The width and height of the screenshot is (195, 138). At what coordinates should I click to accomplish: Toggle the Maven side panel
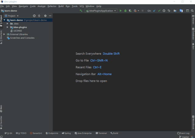pos(193,20)
